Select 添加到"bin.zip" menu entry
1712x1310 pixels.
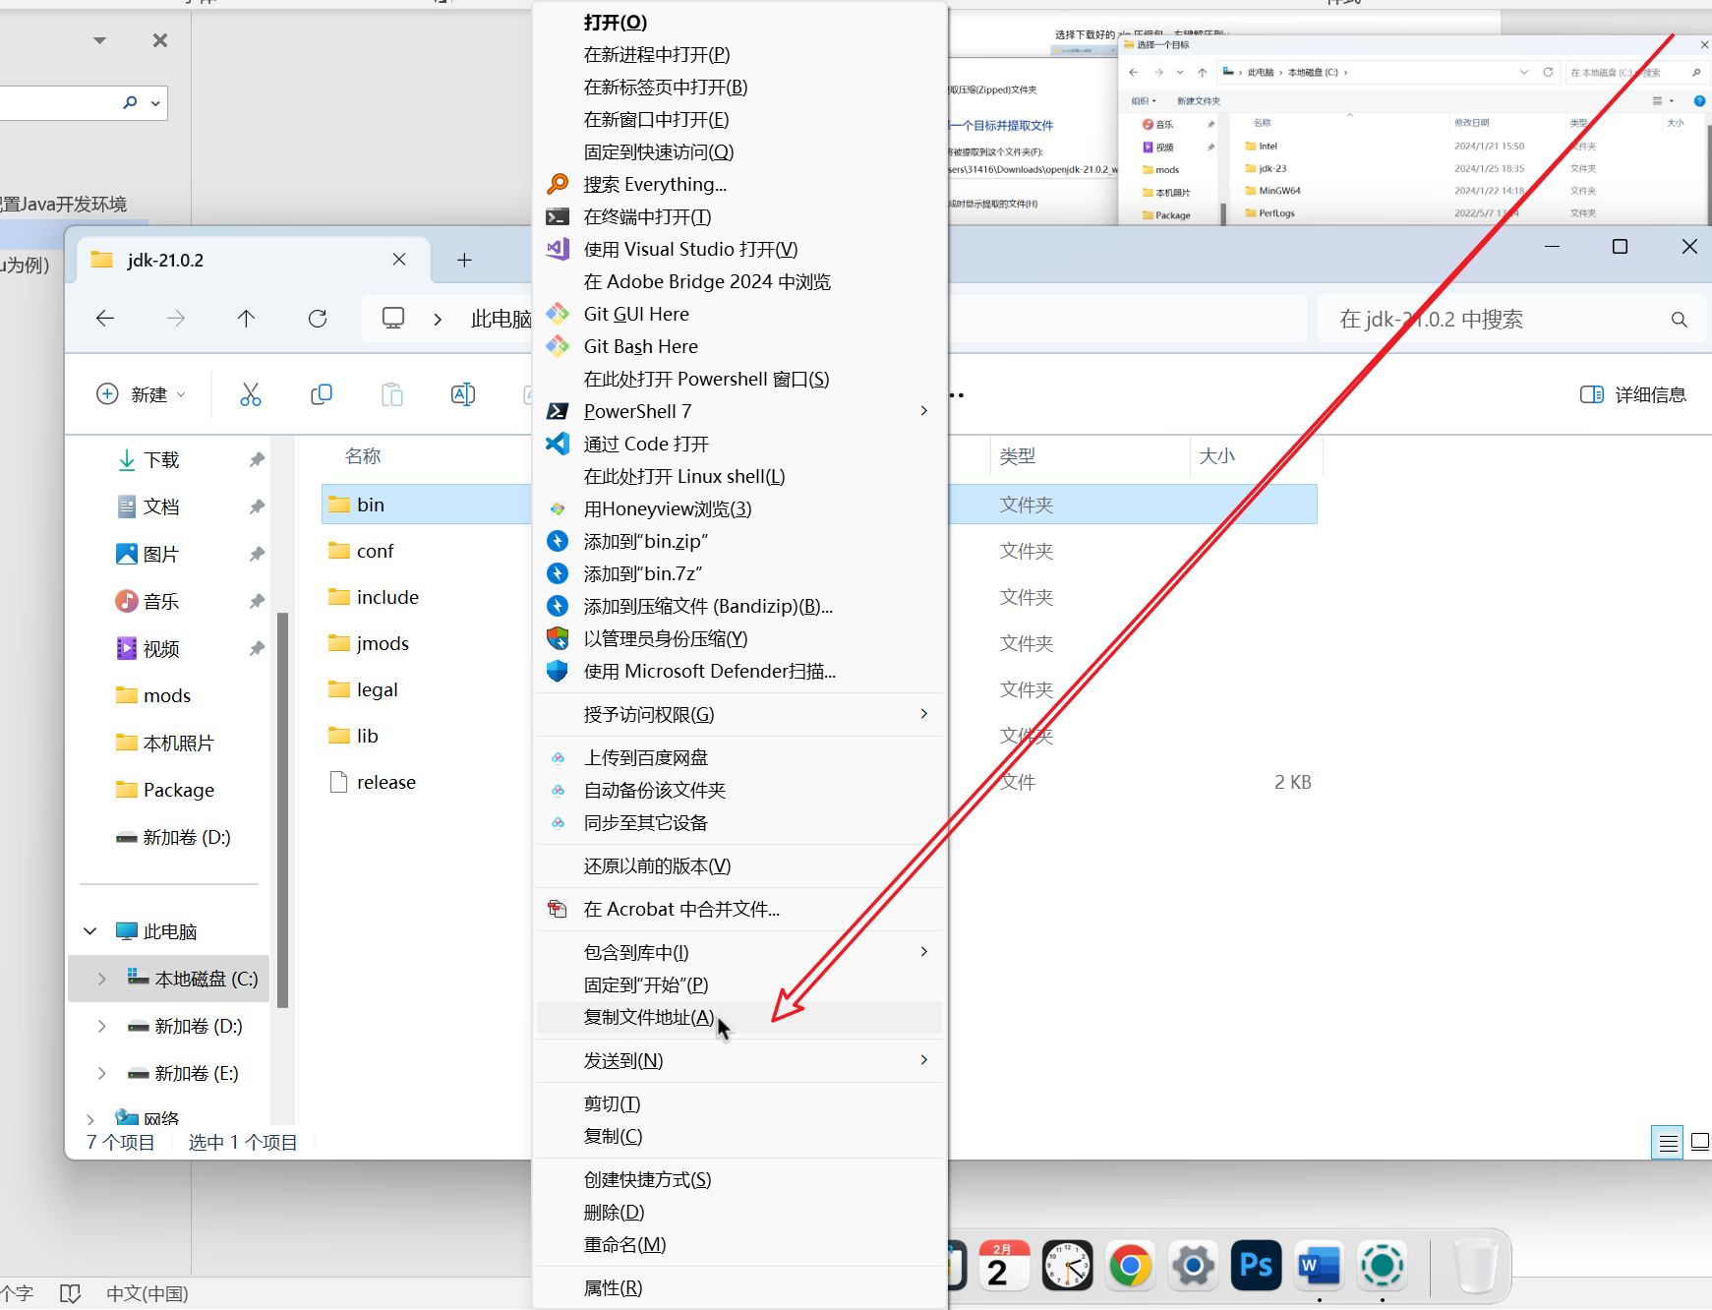[739, 541]
